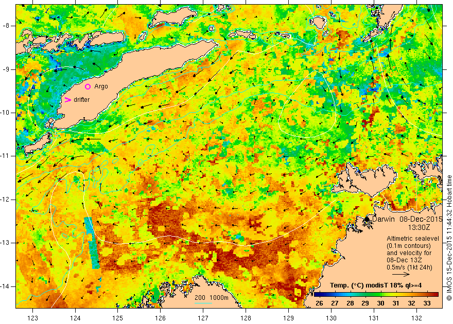Image resolution: width=453 pixels, height=324 pixels.
Task: Click latitude axis label -11
Action: [5, 156]
